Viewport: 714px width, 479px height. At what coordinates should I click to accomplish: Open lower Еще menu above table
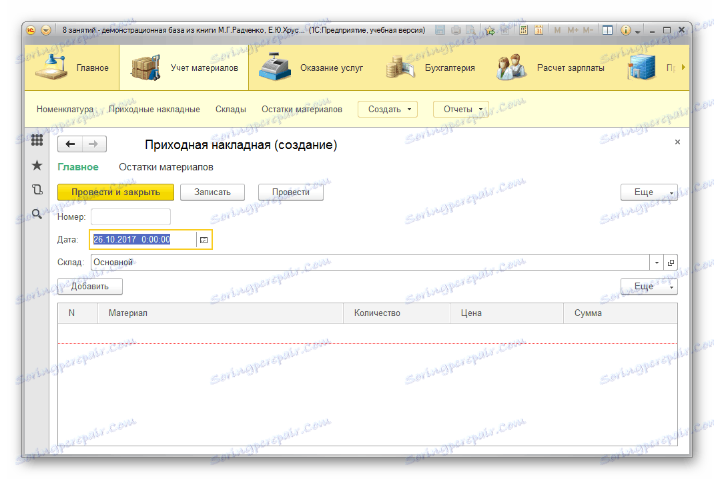649,287
